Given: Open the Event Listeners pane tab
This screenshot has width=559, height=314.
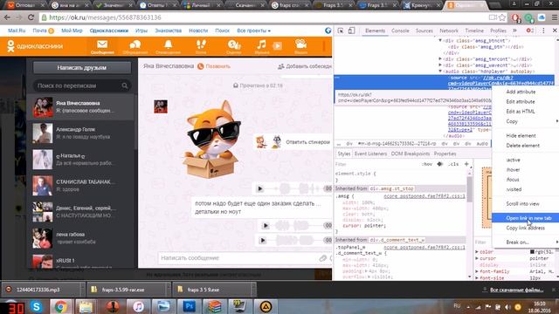Looking at the screenshot, I should (370, 154).
